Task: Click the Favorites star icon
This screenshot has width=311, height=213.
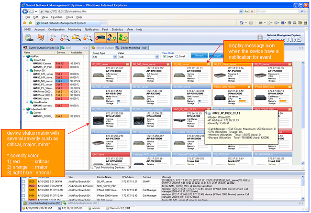Action: pyautogui.click(x=24, y=23)
